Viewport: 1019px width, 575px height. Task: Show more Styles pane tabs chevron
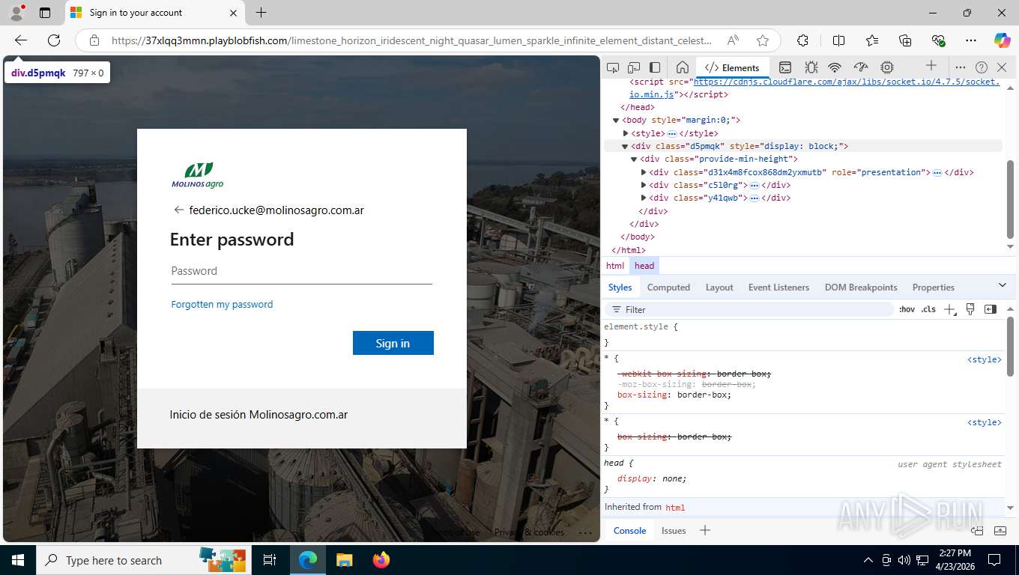(x=1003, y=285)
